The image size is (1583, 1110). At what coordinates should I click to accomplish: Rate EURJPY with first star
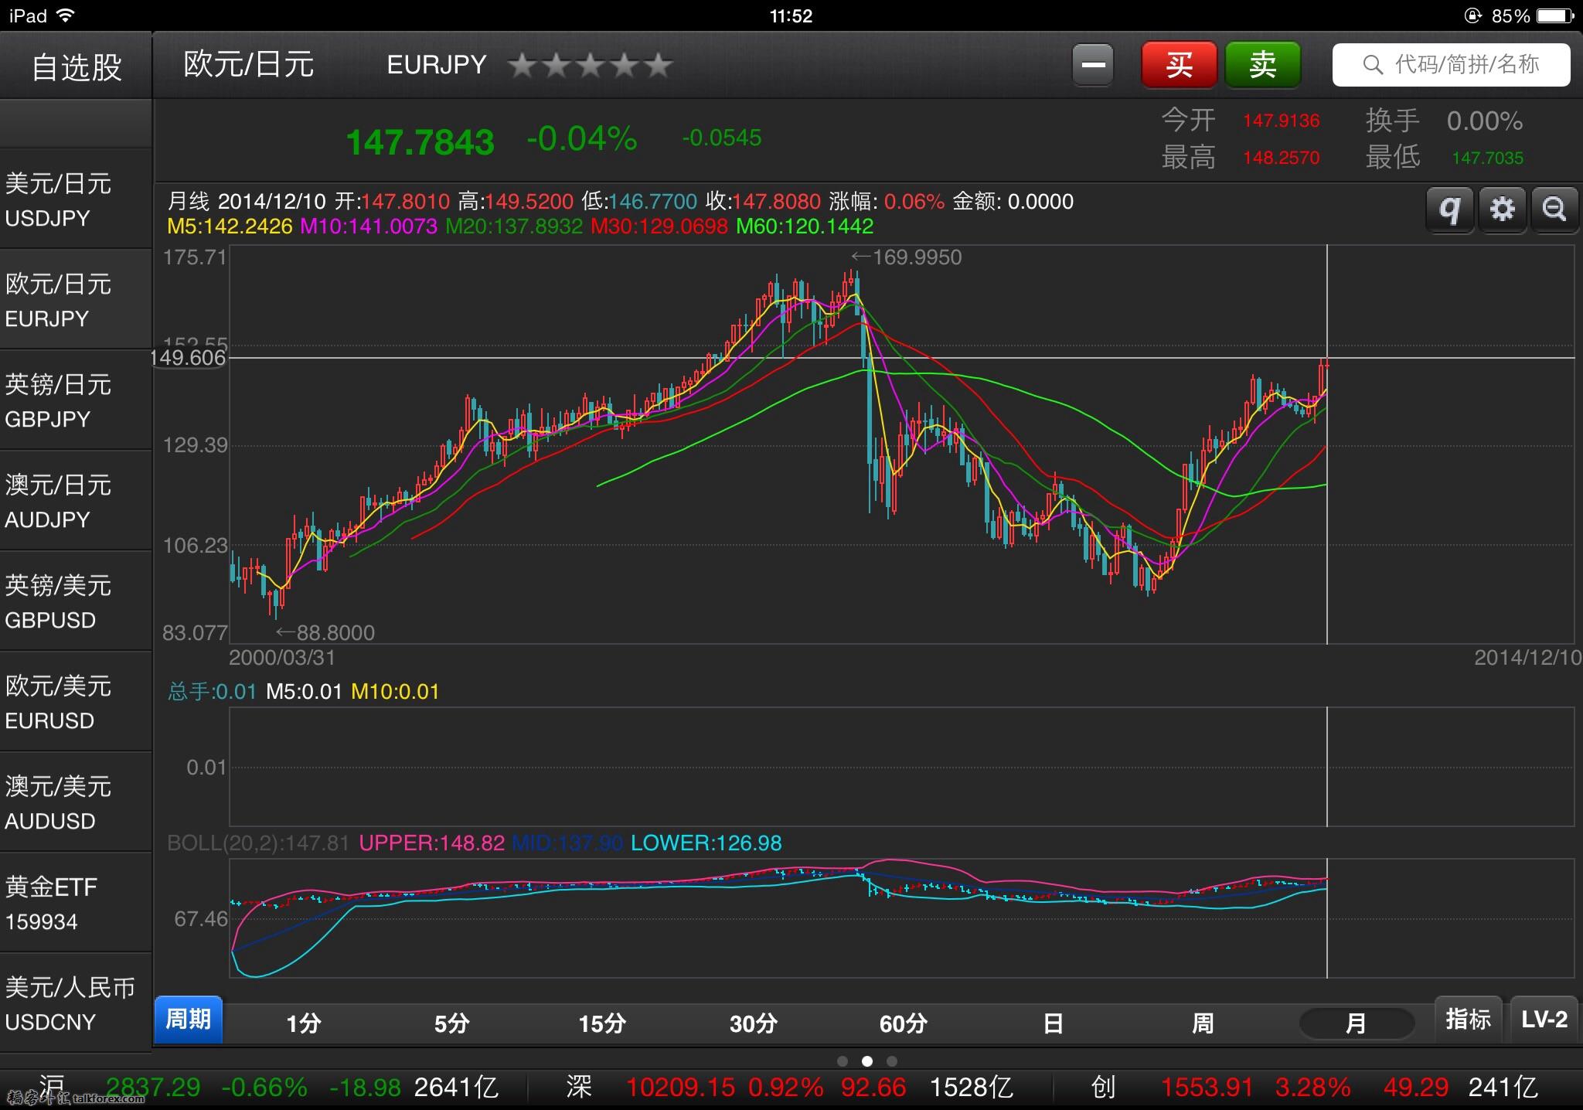tap(523, 65)
